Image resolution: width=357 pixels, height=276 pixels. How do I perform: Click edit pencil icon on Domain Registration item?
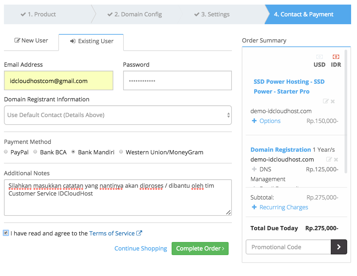point(330,159)
